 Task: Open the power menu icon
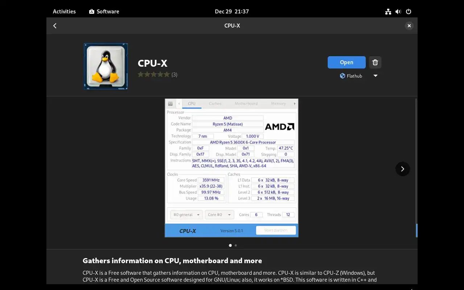point(409,12)
